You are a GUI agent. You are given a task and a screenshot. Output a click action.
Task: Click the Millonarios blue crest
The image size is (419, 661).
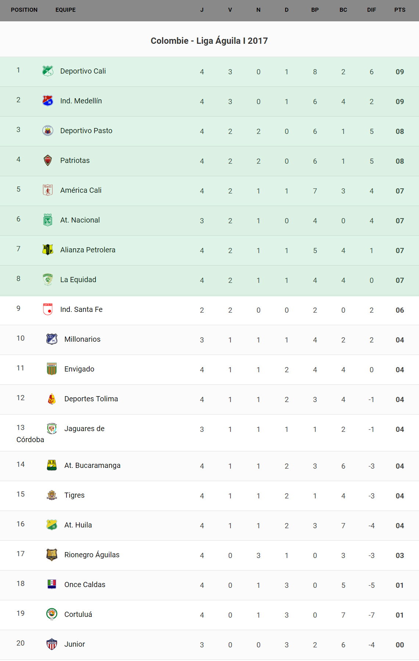point(52,339)
